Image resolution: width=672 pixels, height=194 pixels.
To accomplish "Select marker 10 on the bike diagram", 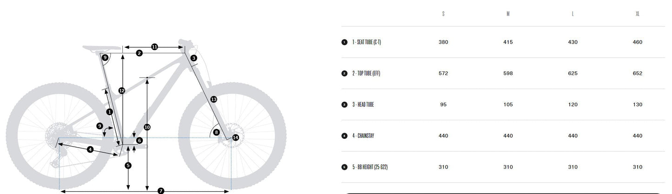I will (147, 127).
